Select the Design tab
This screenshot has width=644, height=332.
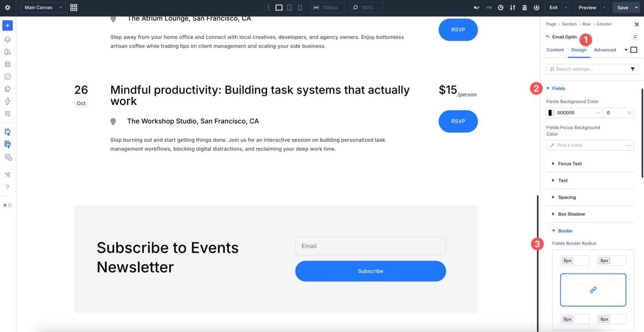point(579,50)
